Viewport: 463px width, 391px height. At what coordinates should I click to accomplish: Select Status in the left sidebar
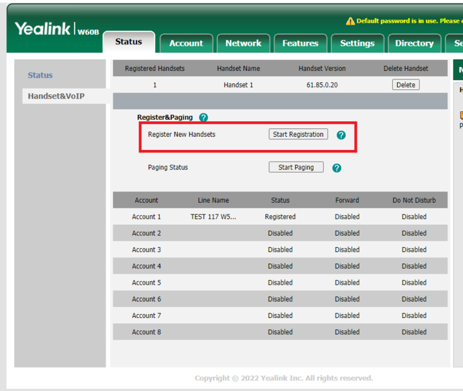[x=40, y=76]
